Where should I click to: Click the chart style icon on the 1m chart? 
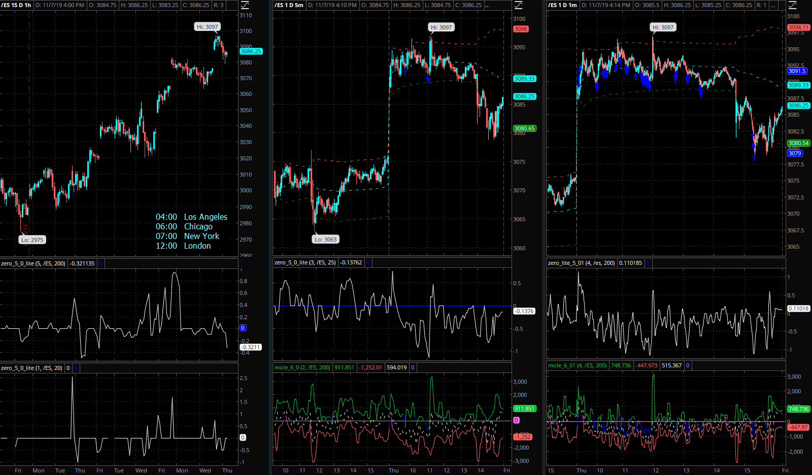(x=792, y=5)
